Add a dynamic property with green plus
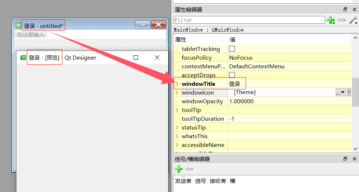Image resolution: width=359 pixels, height=192 pixels. coord(331,20)
